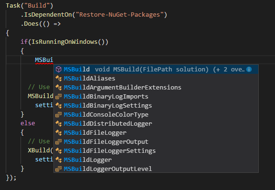This screenshot has height=190, width=275.
Task: Click the class icon beside MSBuildBinaryLogSettings
Action: (x=59, y=106)
